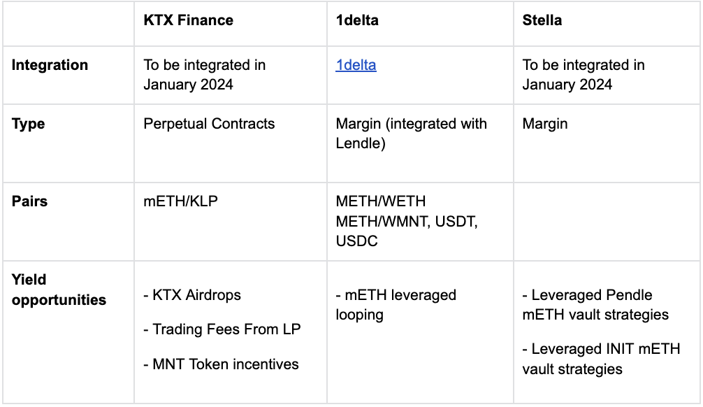Screen dimensions: 703x407
Task: Select the METH/WETH pairs text
Action: coord(381,201)
